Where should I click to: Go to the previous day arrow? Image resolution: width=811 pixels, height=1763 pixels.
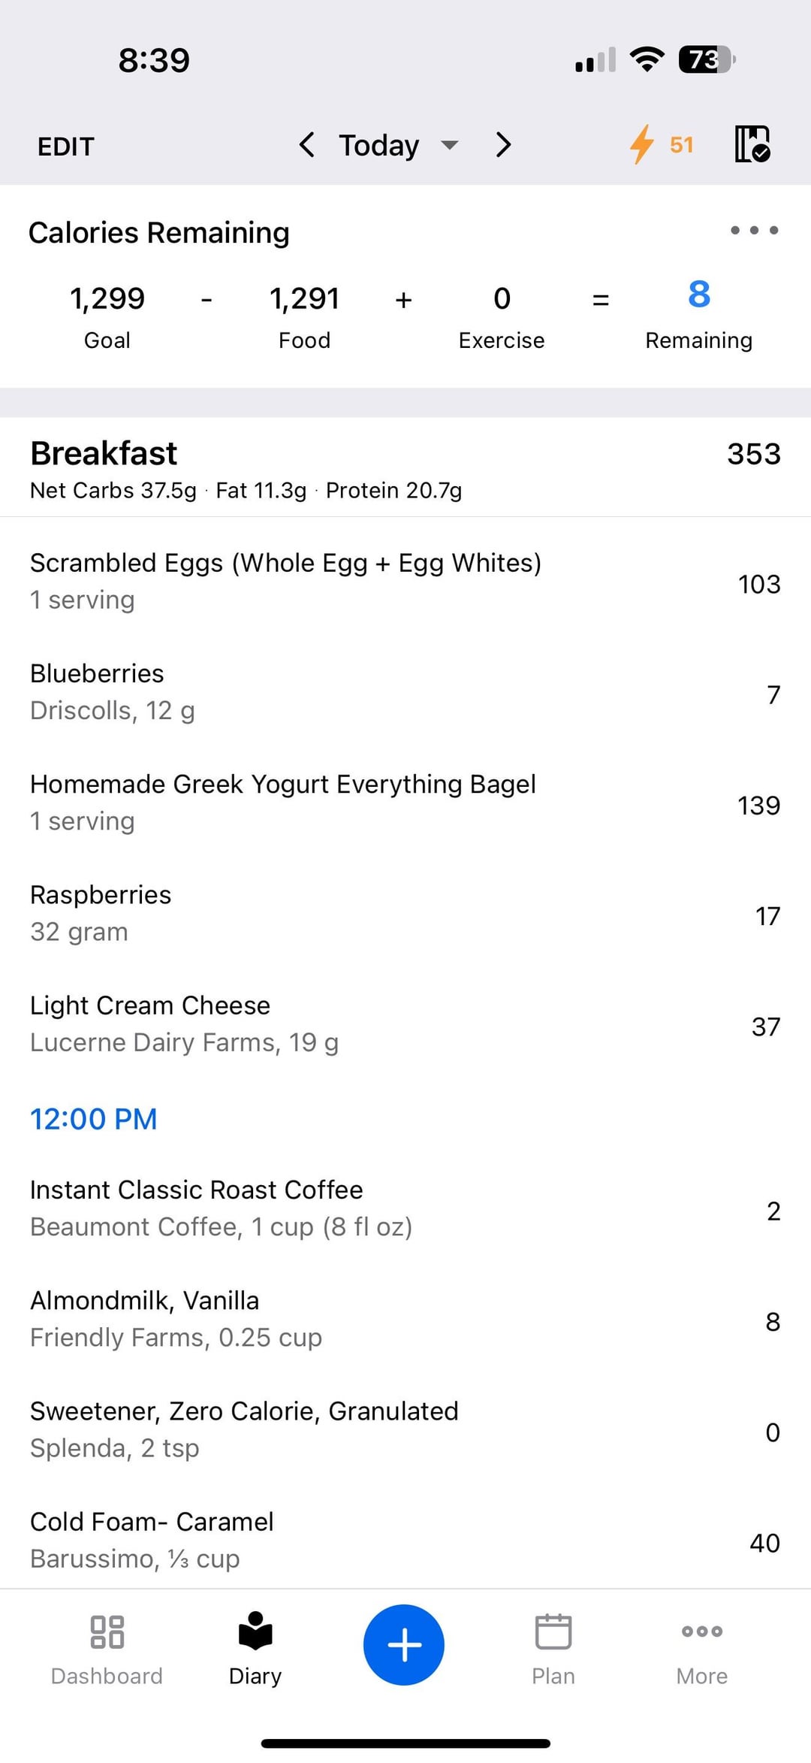[x=306, y=144]
